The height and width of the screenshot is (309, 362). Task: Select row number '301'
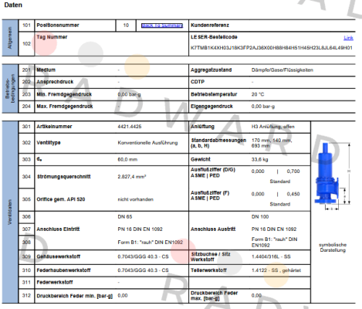(x=26, y=127)
